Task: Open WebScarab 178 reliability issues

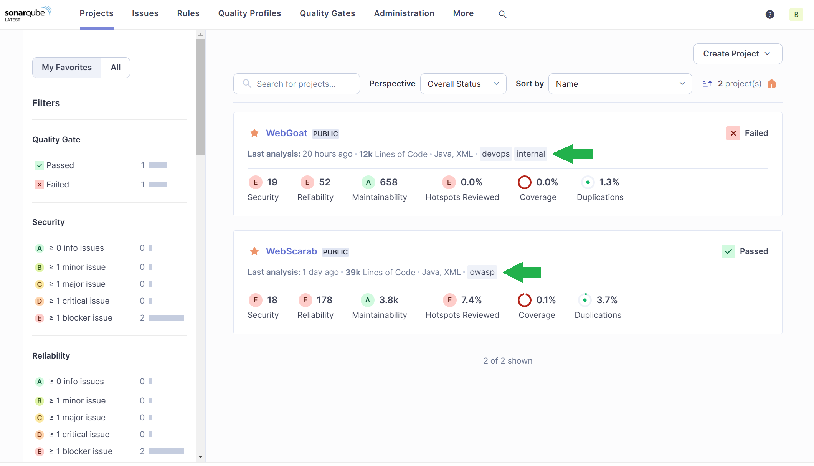Action: tap(324, 300)
